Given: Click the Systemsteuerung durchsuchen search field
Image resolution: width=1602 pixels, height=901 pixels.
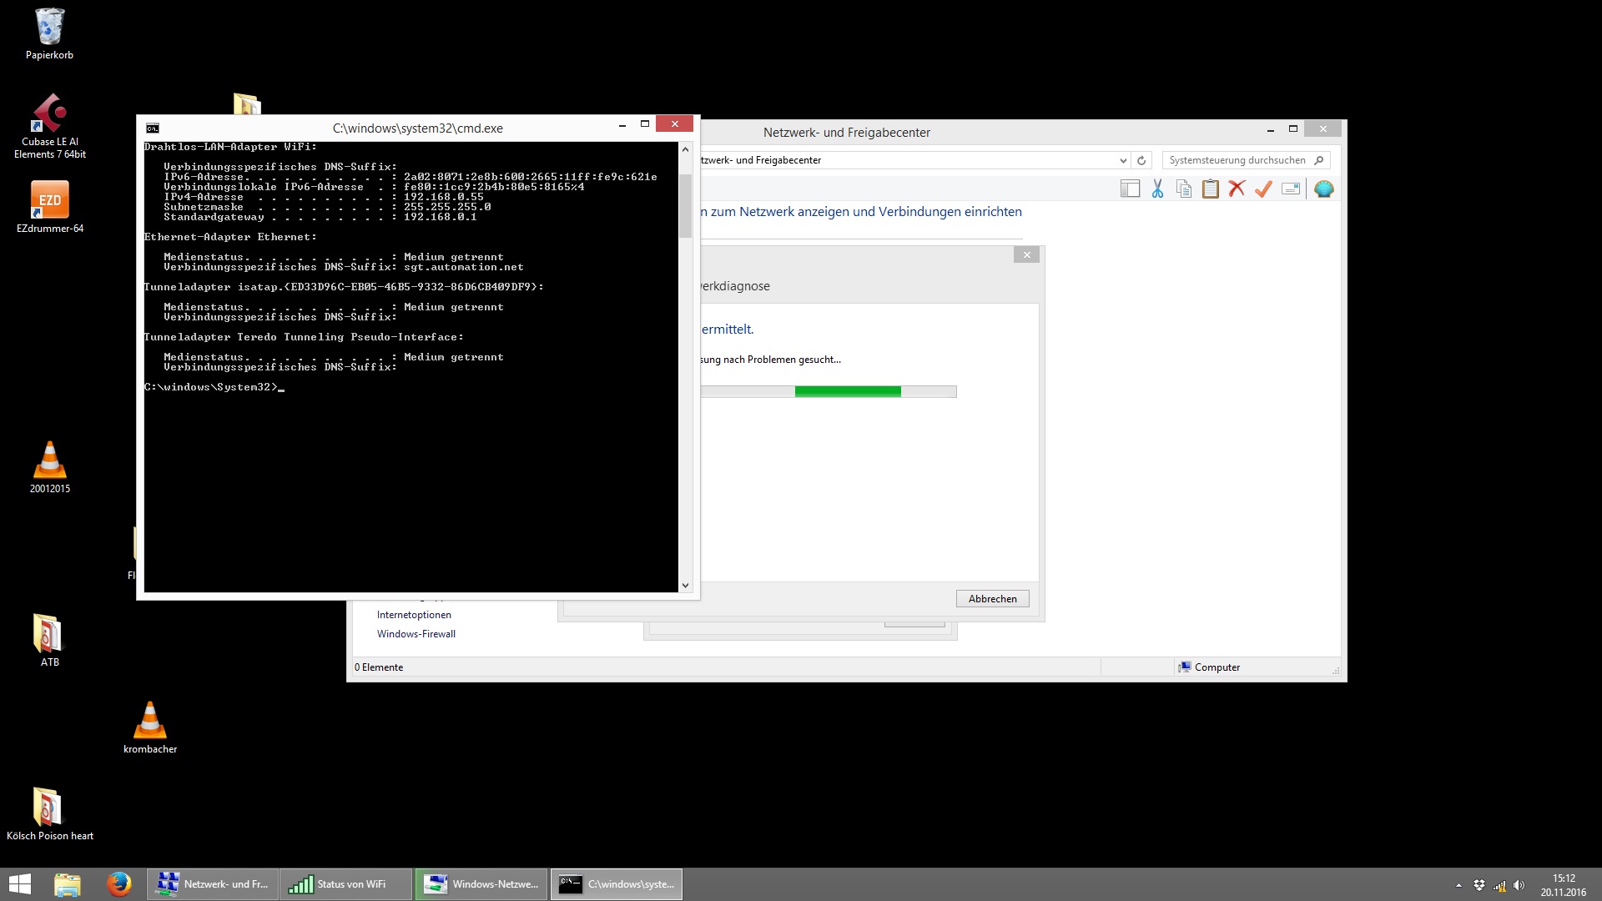Looking at the screenshot, I should click(1237, 160).
